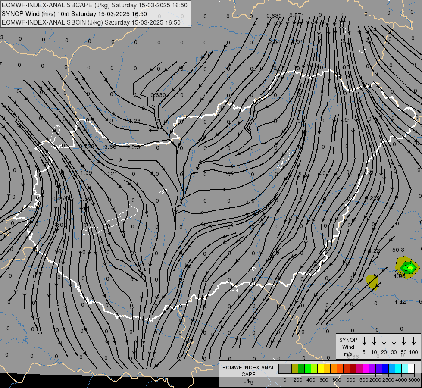Click the 15.5 value on map
This screenshot has width=422, height=388.
pyautogui.click(x=134, y=147)
